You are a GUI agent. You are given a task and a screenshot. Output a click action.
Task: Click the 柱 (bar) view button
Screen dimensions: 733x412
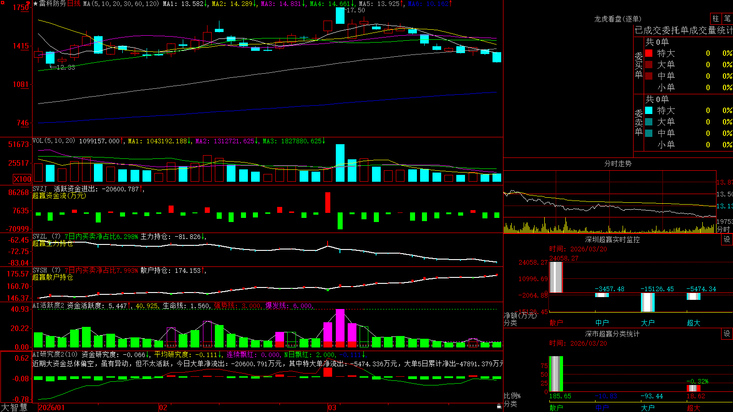(715, 18)
